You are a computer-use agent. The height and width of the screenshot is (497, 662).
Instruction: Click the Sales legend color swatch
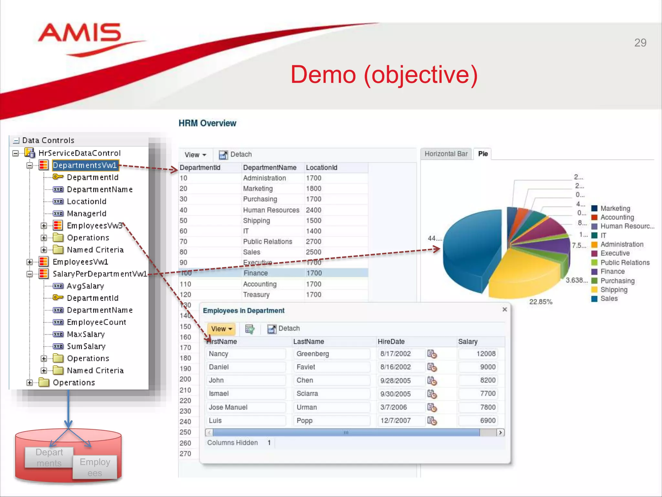point(594,299)
